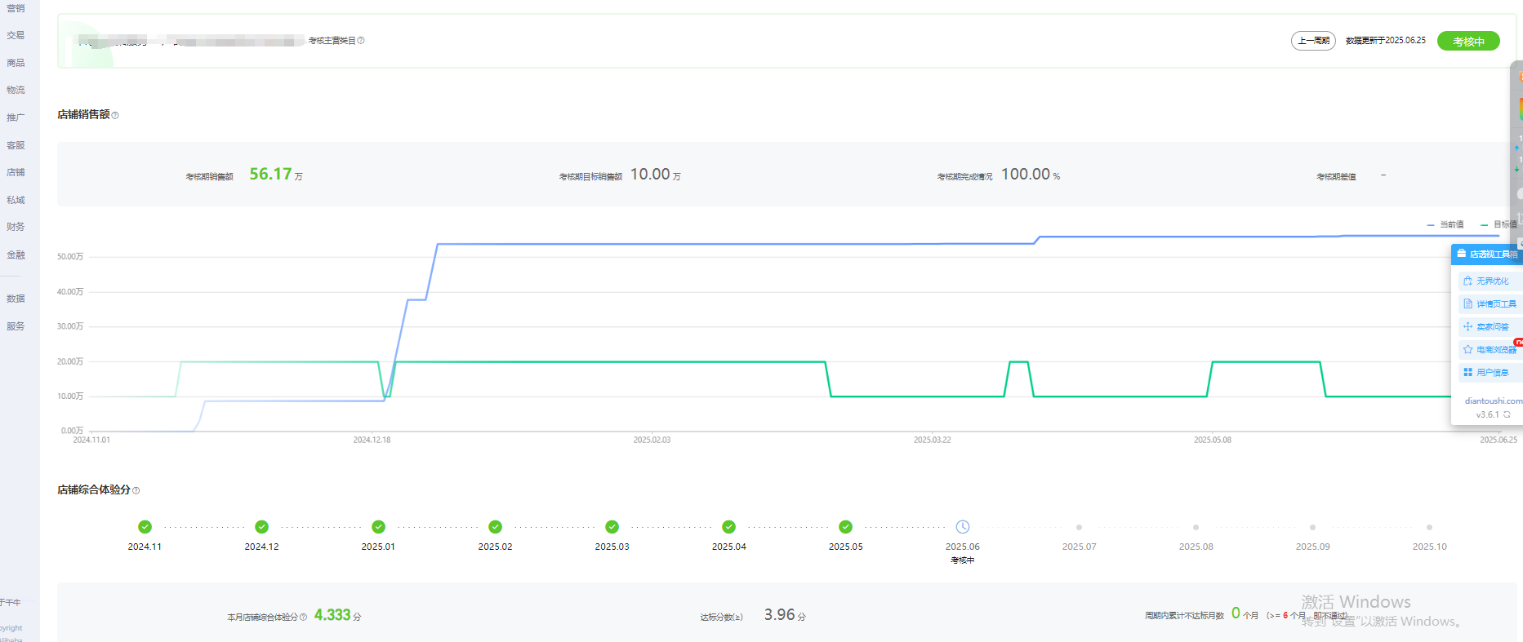Click the help icon next to 考核主营类目
This screenshot has width=1523, height=642.
pos(361,41)
